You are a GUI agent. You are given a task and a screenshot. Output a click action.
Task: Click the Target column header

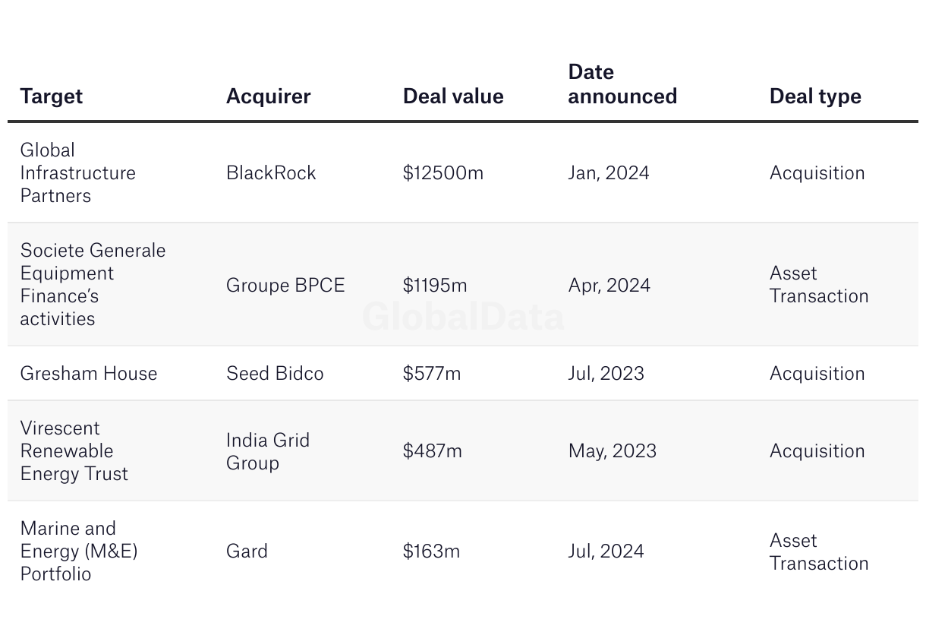(x=51, y=96)
